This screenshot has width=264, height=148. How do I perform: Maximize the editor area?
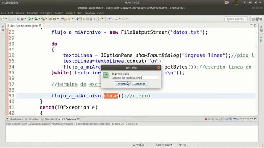(255, 25)
